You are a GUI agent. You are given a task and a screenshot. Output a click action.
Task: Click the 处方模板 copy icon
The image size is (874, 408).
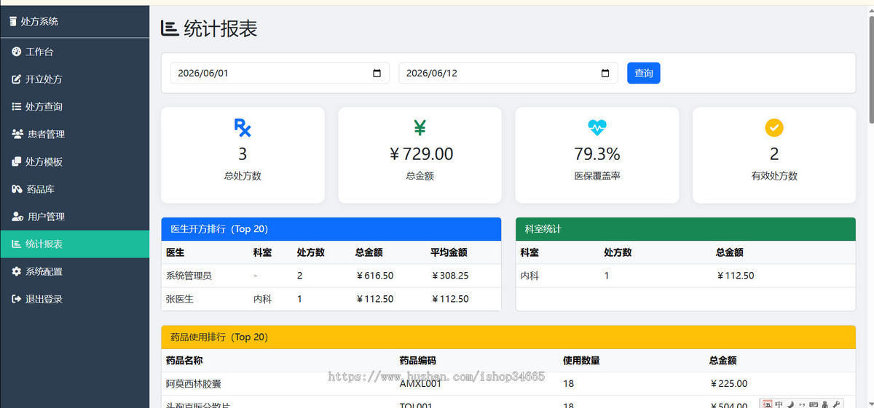(17, 161)
